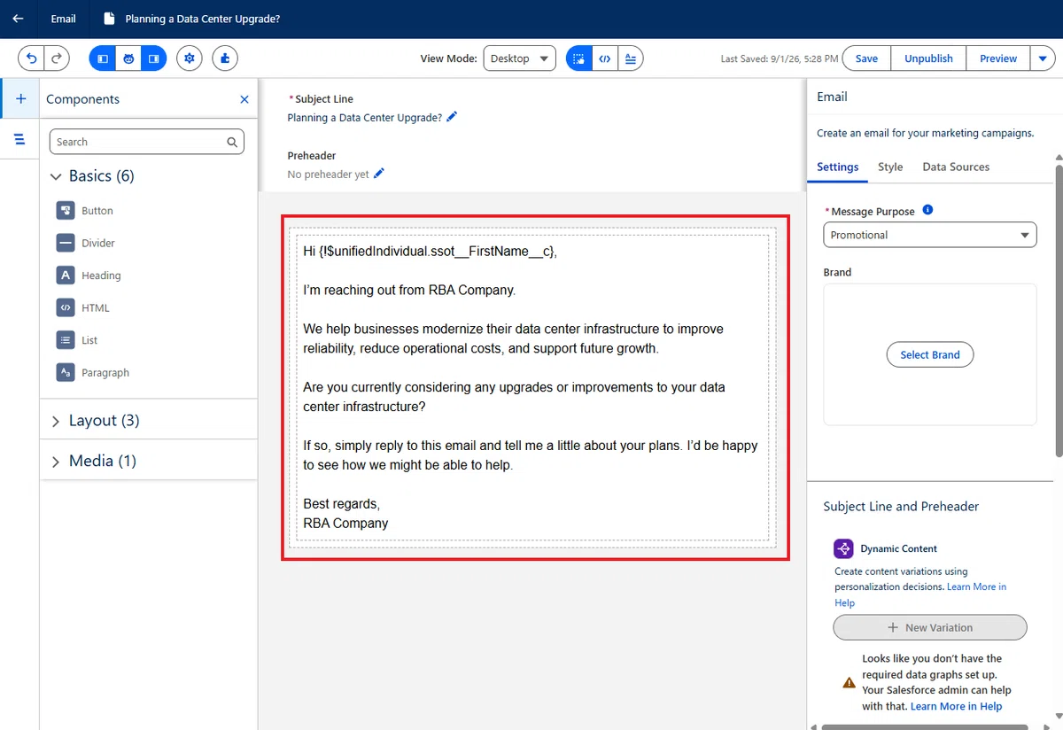Open the Message Purpose Promotional dropdown
The width and height of the screenshot is (1063, 730).
point(930,235)
